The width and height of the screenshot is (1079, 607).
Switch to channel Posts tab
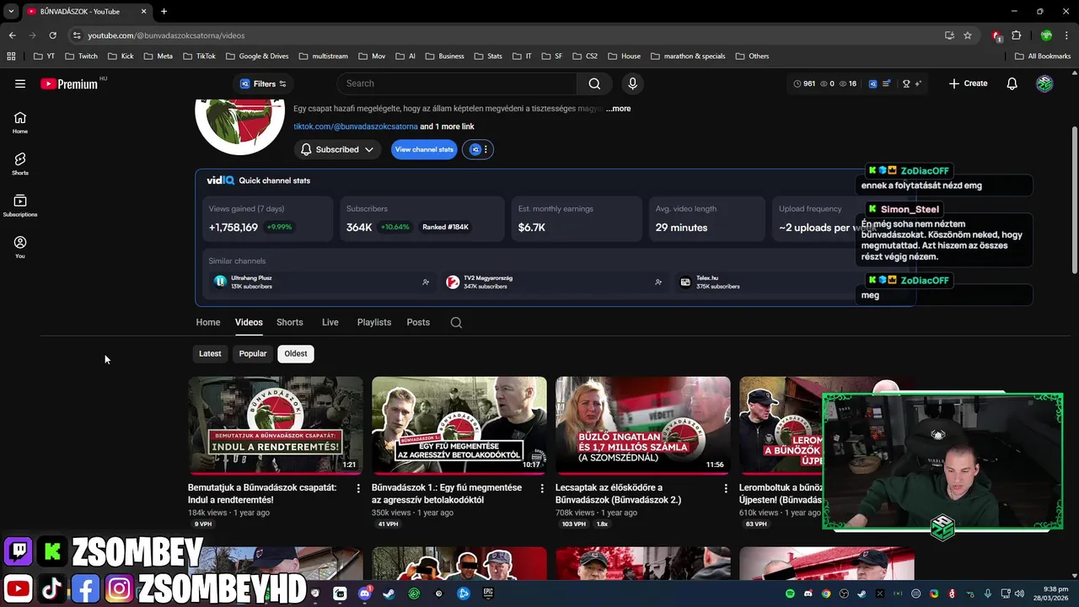click(x=418, y=322)
